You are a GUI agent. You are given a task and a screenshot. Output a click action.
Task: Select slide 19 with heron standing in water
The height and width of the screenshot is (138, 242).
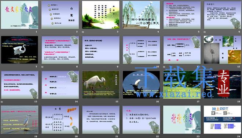tap(19, 119)
